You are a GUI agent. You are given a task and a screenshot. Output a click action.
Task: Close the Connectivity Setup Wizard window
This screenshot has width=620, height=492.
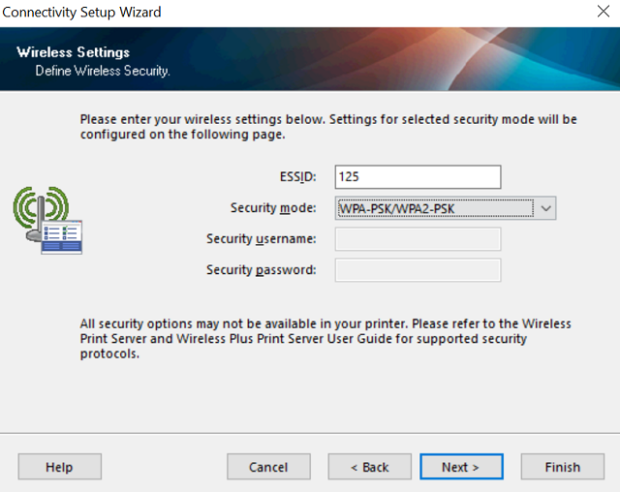(601, 13)
